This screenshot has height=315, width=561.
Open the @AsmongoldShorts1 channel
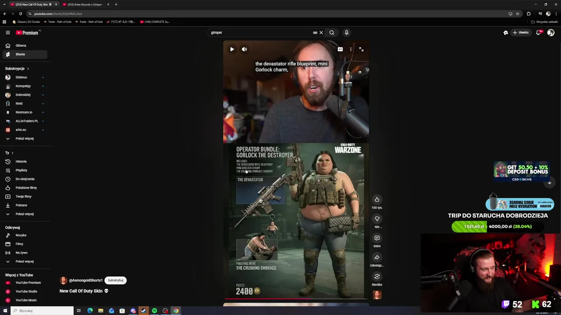click(x=85, y=280)
